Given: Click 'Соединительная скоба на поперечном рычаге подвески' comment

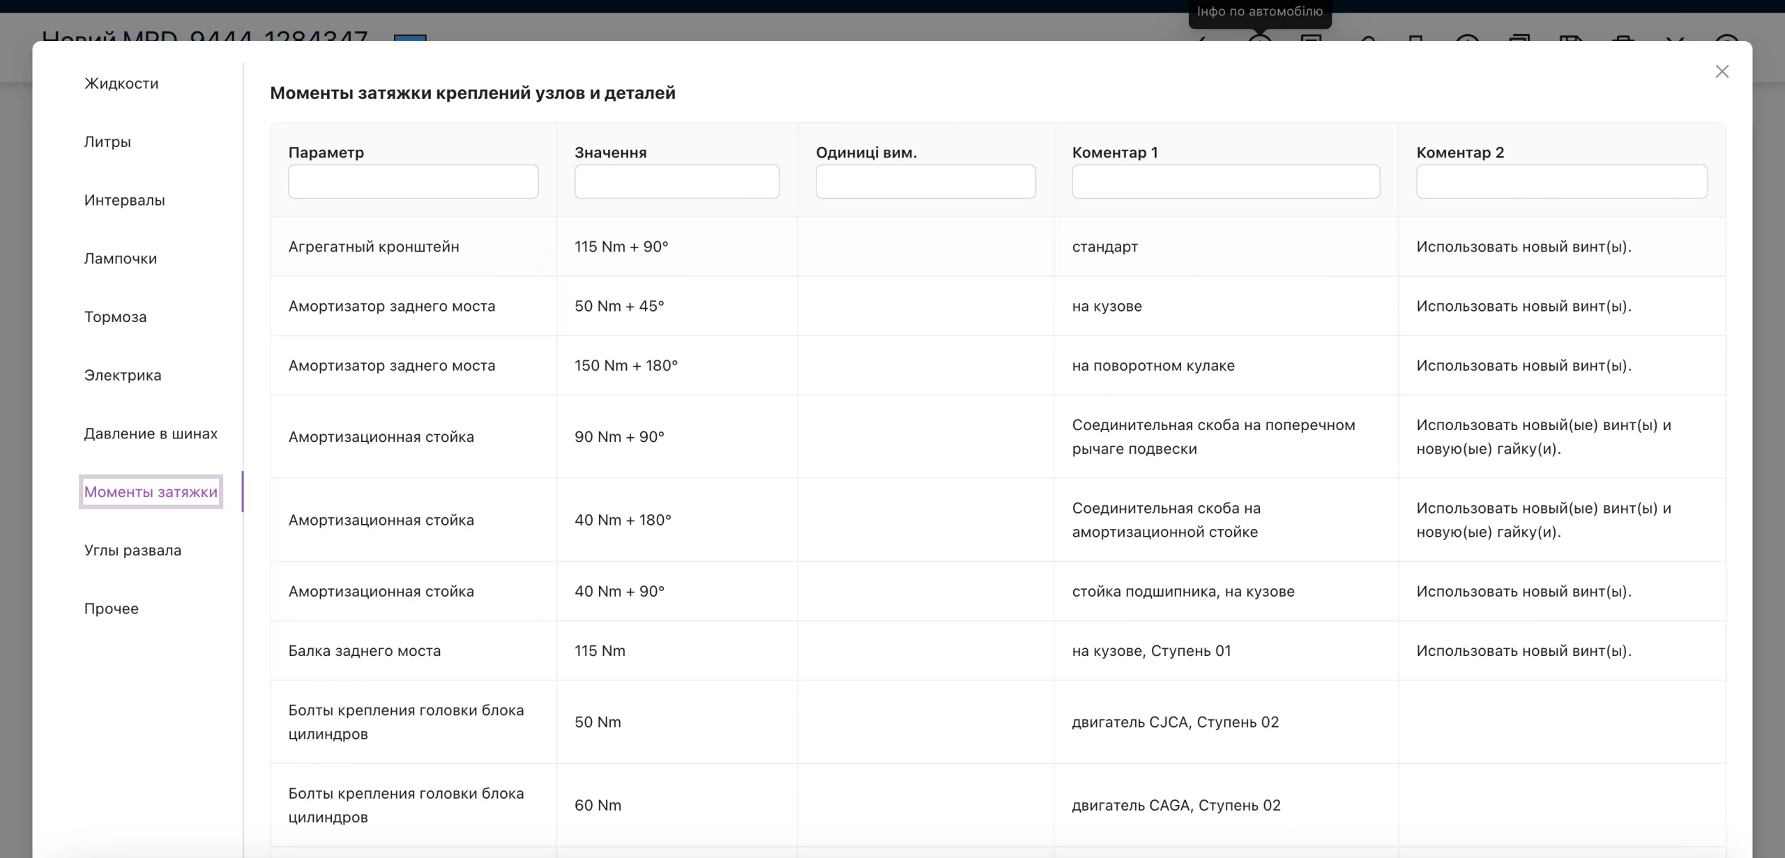Looking at the screenshot, I should 1213,437.
